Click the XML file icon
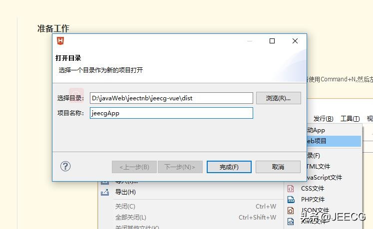 coord(291,222)
